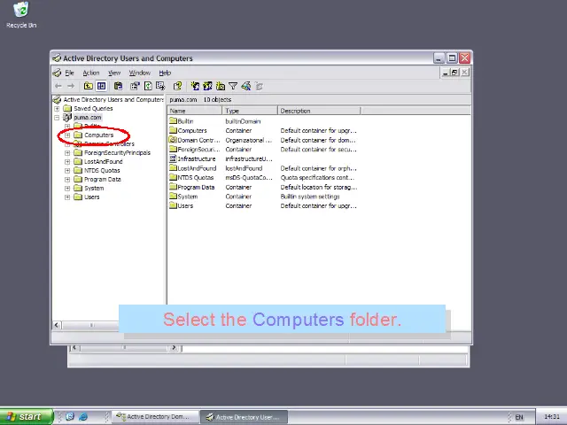Viewport: 567px width, 425px height.
Task: Expand the Users tree node
Action: pos(67,197)
